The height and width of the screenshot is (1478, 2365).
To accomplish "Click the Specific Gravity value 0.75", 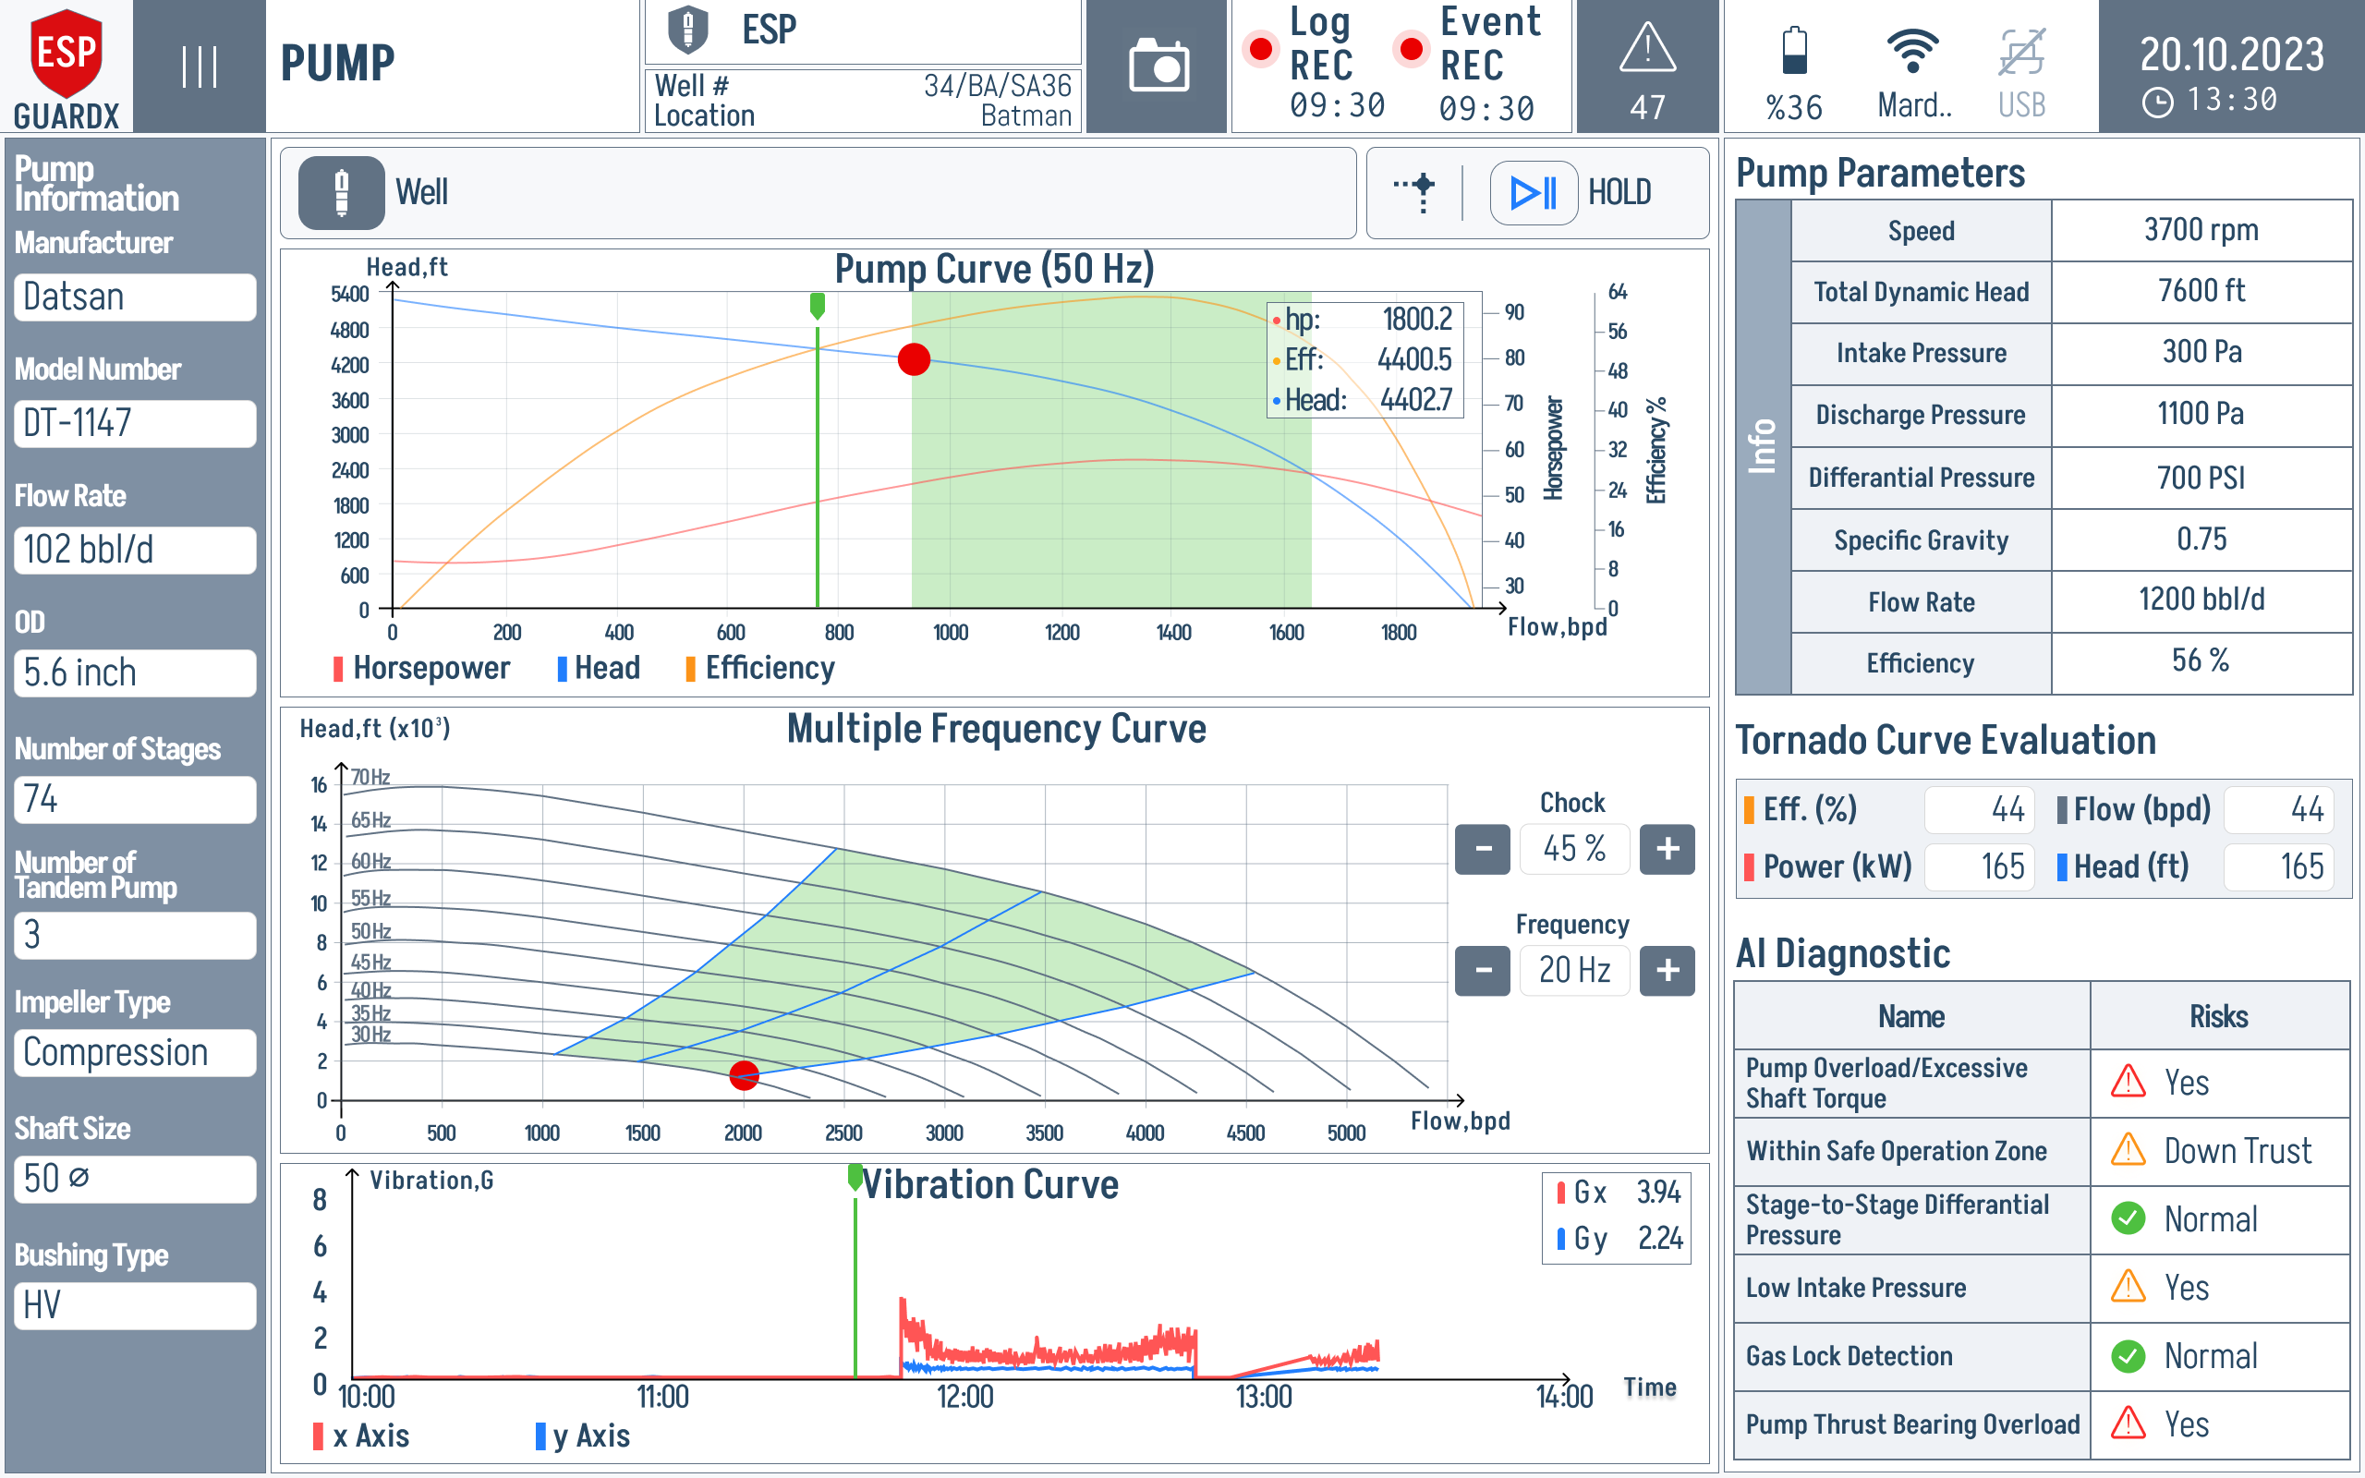I will click(x=2201, y=539).
